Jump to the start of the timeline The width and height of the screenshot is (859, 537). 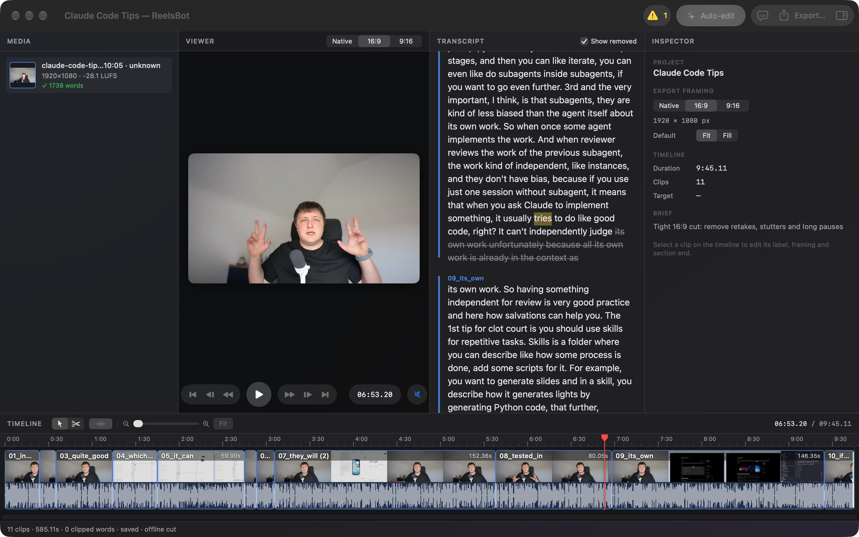coord(193,395)
